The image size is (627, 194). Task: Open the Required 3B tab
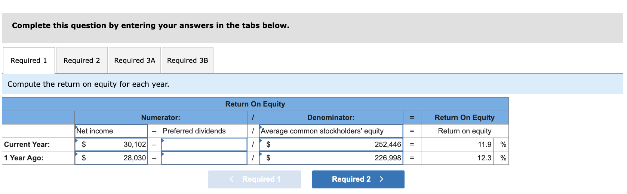click(x=188, y=60)
